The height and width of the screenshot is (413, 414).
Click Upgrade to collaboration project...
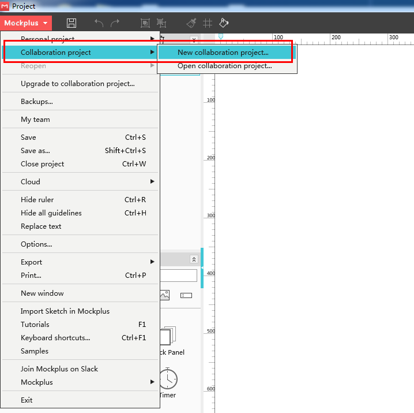click(x=80, y=84)
